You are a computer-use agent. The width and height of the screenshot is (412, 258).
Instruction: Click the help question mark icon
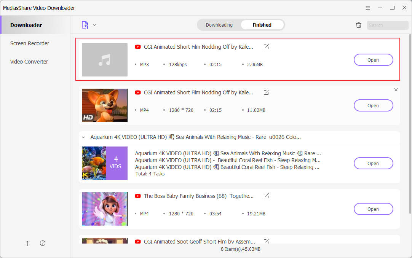click(x=42, y=243)
